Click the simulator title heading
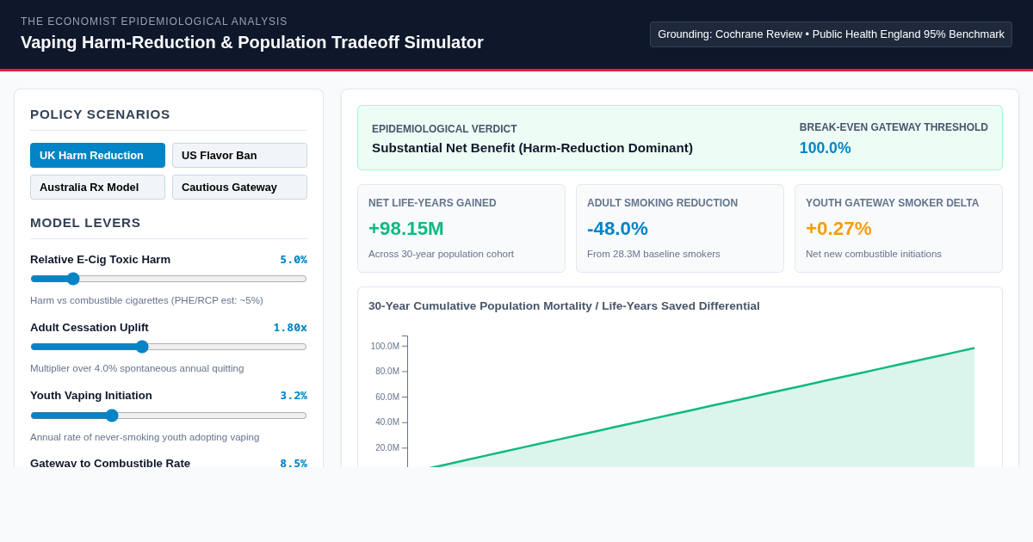The height and width of the screenshot is (542, 1033). pyautogui.click(x=252, y=42)
